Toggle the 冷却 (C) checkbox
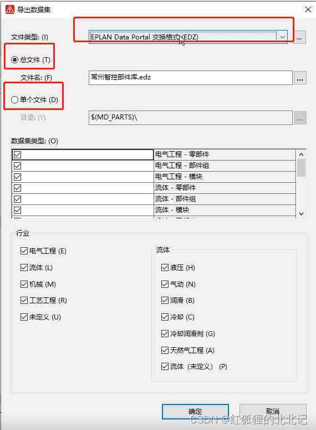 tap(165, 317)
